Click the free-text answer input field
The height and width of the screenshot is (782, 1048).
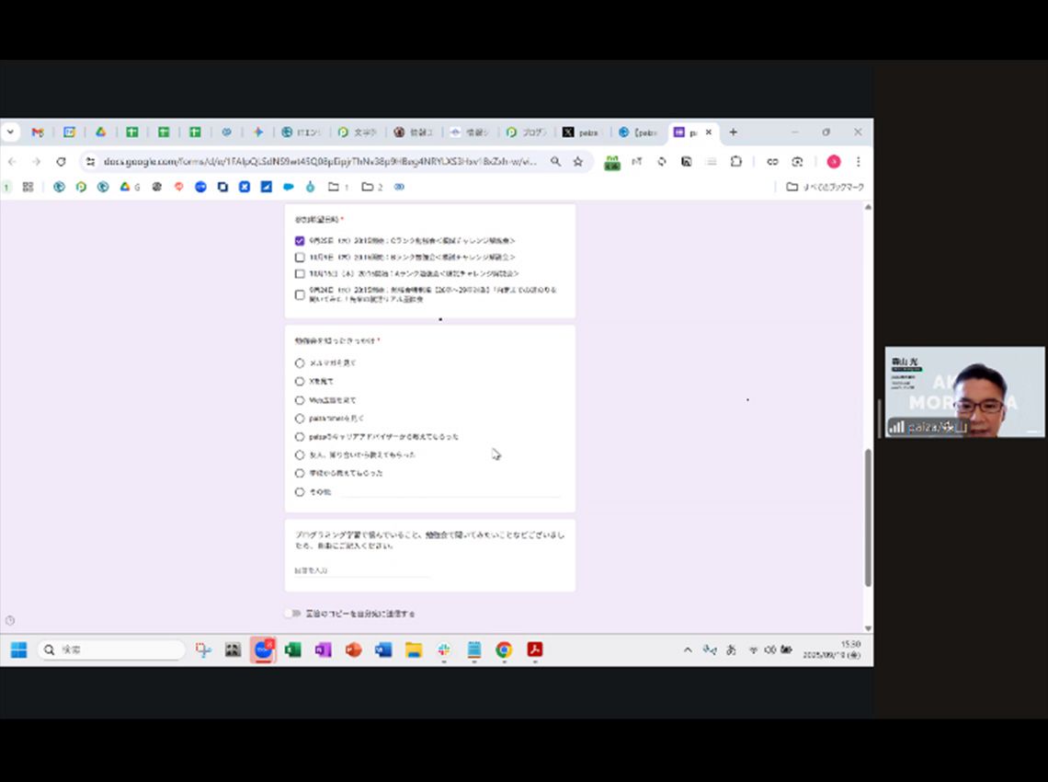click(x=360, y=571)
